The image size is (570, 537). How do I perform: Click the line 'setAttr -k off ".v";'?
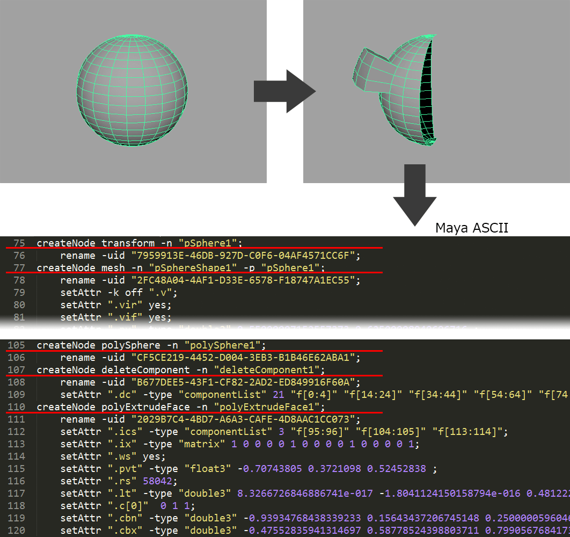119,293
